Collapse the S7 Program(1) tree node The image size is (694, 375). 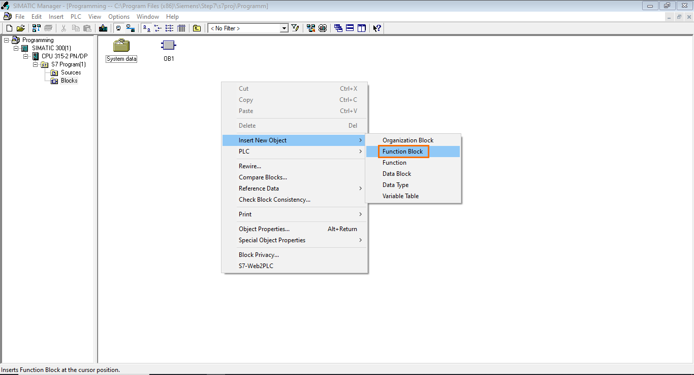coord(35,64)
